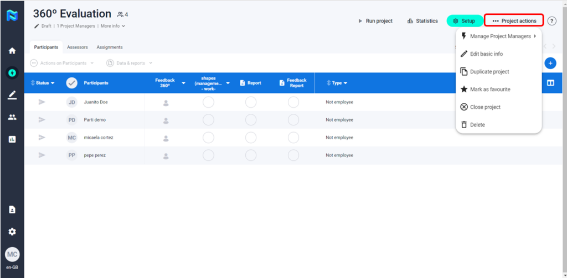Expand the More info chevron
The width and height of the screenshot is (567, 278).
(113, 26)
